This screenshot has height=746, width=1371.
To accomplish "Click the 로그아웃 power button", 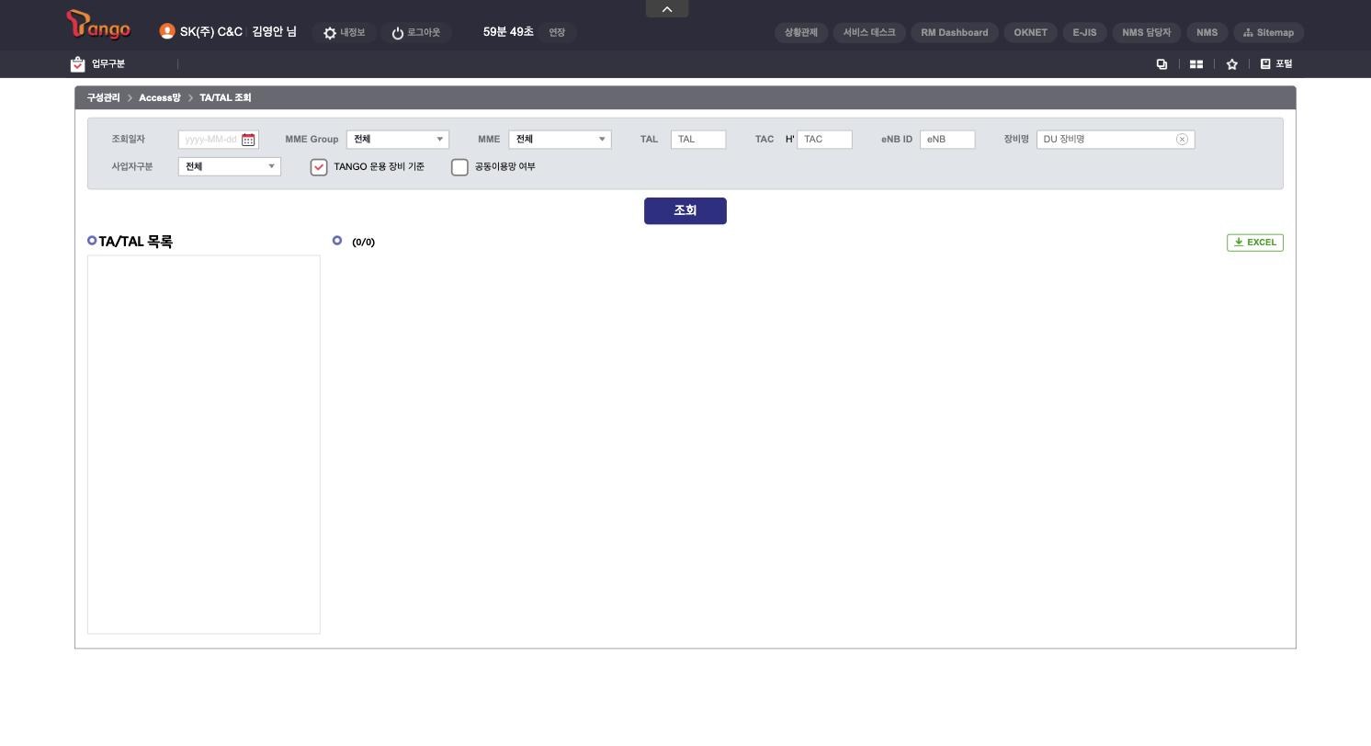I will click(415, 33).
